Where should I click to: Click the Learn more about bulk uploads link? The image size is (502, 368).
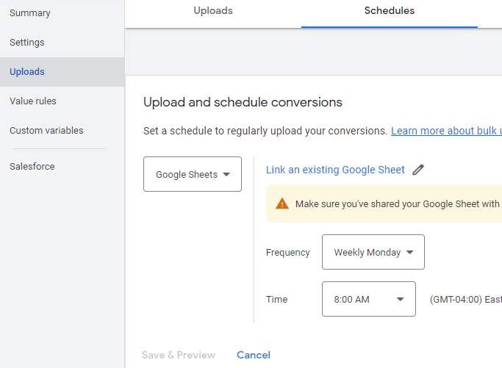[x=446, y=131]
